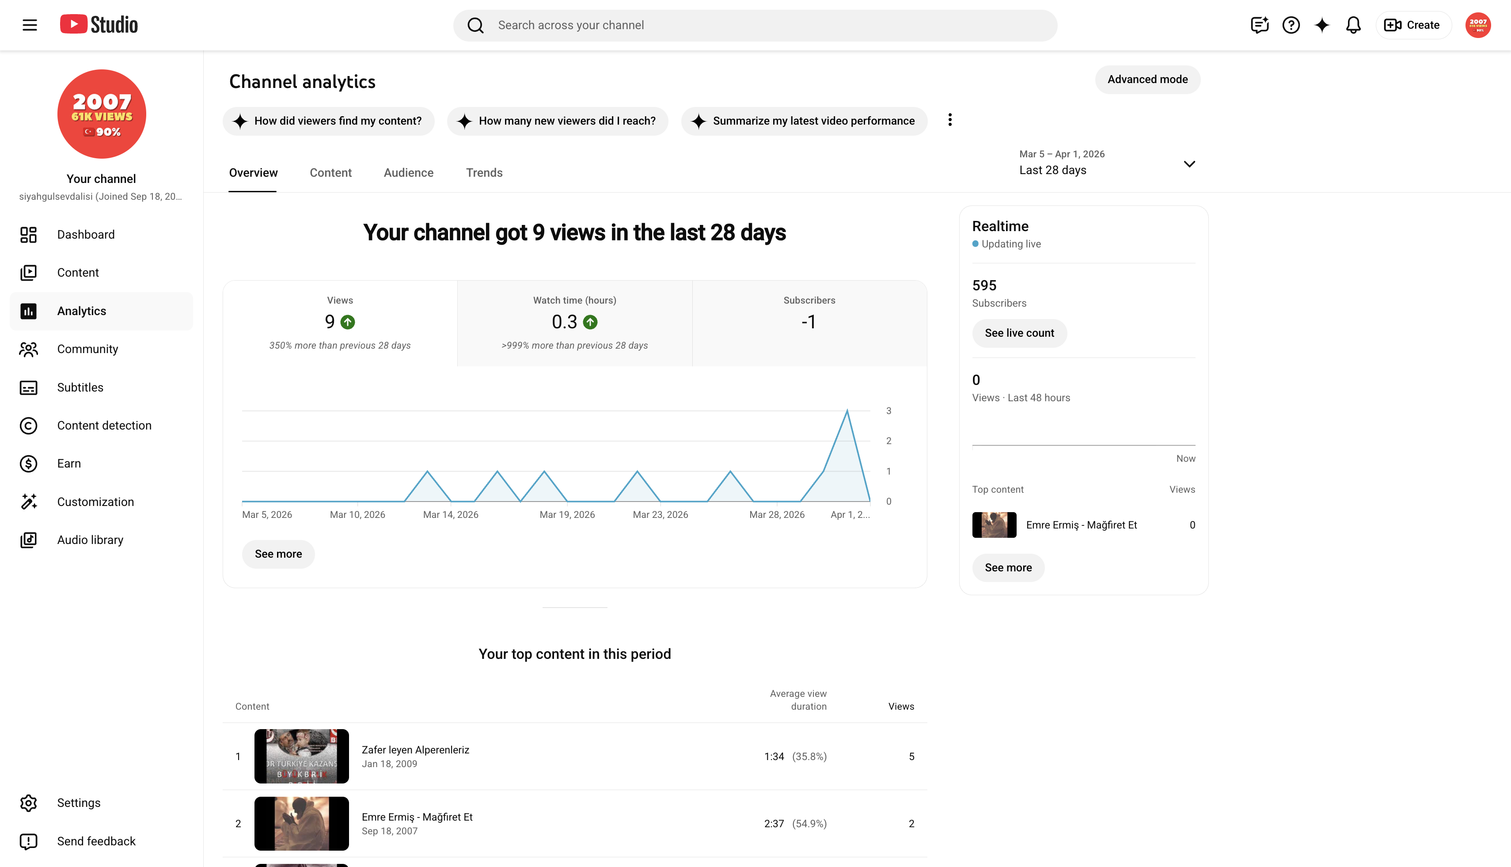Open Earn in the sidebar

101,464
